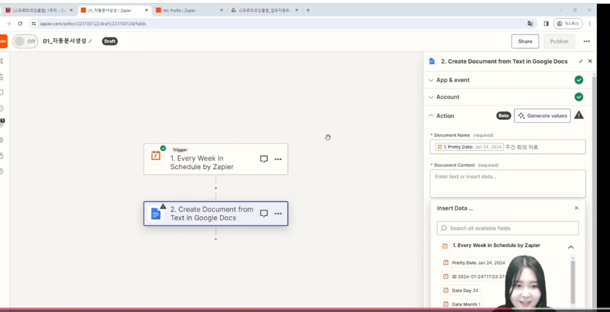Click the Beta badge
610x312 pixels.
(x=504, y=116)
